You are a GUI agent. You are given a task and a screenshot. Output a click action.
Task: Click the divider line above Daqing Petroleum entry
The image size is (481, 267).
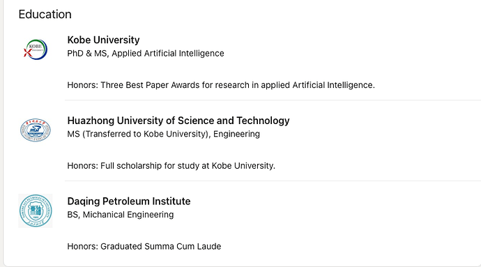pyautogui.click(x=273, y=181)
